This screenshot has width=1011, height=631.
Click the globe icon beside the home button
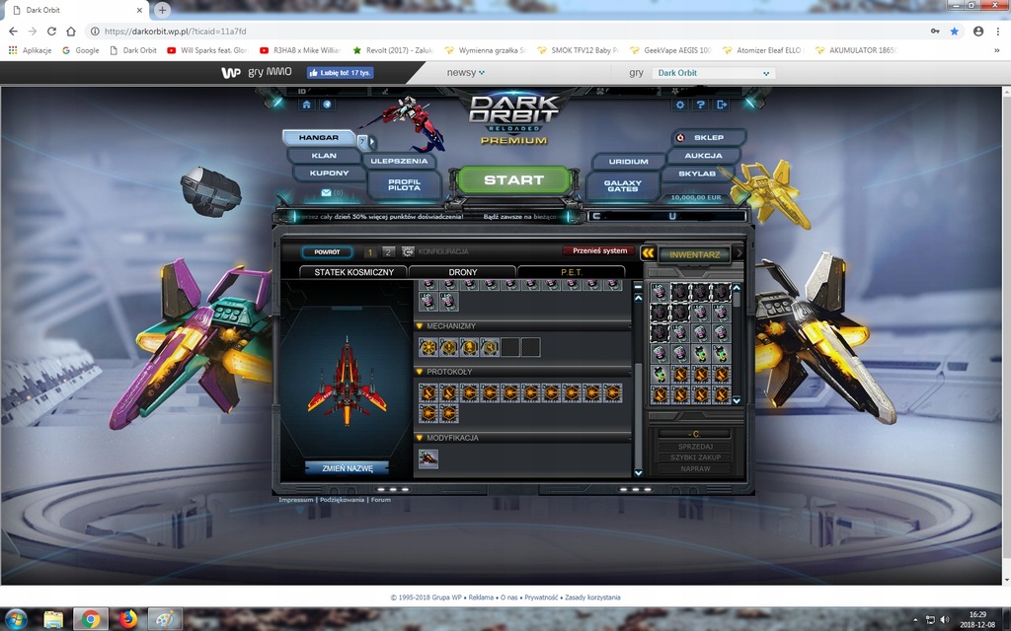(327, 105)
